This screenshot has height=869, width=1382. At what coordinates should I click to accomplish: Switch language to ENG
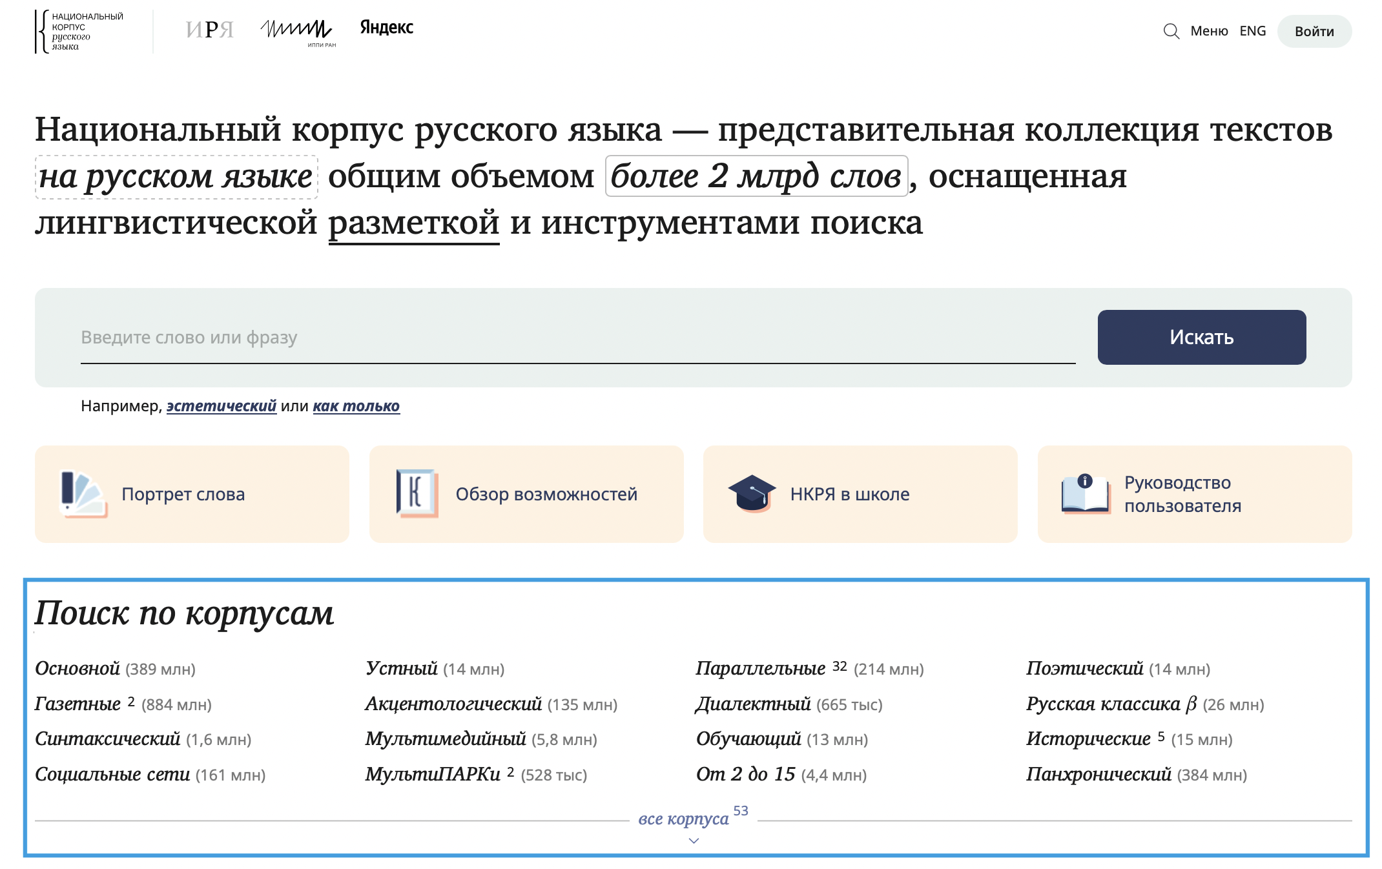1252,31
